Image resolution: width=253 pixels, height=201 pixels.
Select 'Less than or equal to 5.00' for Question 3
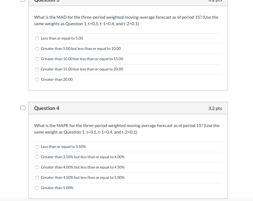(37, 38)
